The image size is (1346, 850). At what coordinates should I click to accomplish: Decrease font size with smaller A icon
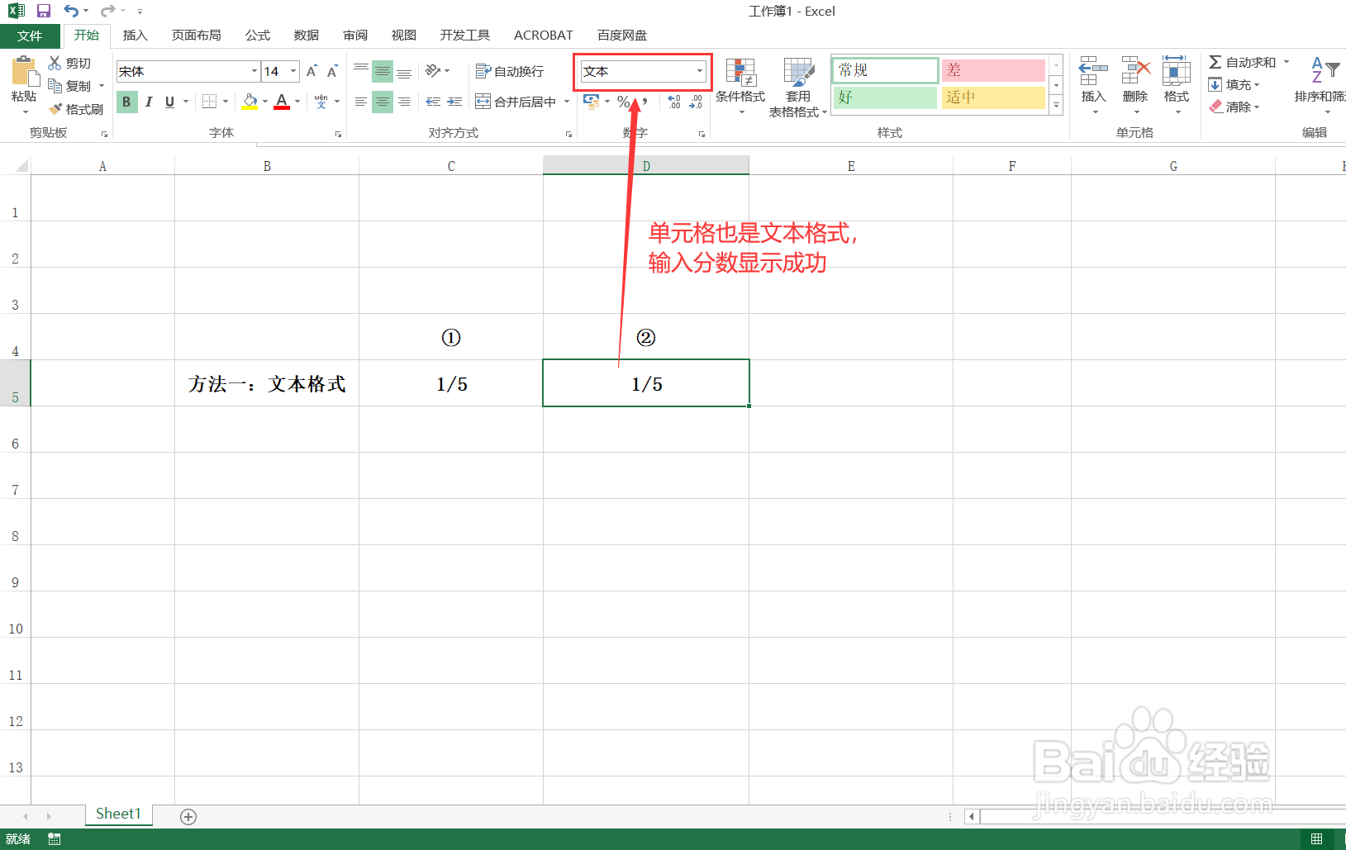(x=332, y=72)
